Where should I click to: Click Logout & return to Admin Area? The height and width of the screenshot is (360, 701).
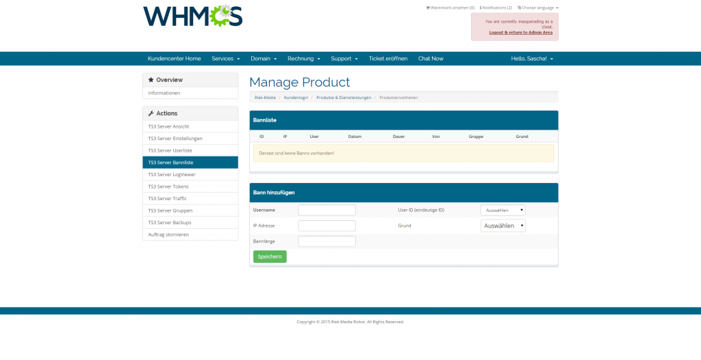(520, 32)
